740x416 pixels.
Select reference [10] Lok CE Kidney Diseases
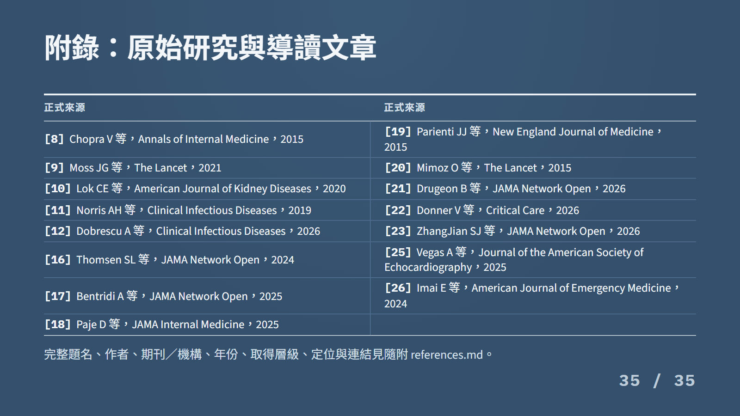(195, 189)
